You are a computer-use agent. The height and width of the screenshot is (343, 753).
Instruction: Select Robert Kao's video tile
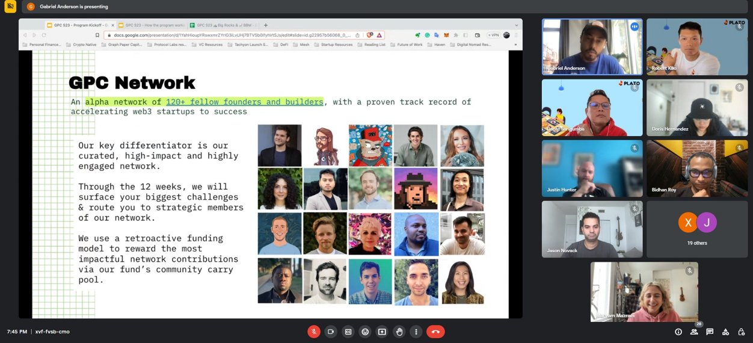pyautogui.click(x=697, y=46)
